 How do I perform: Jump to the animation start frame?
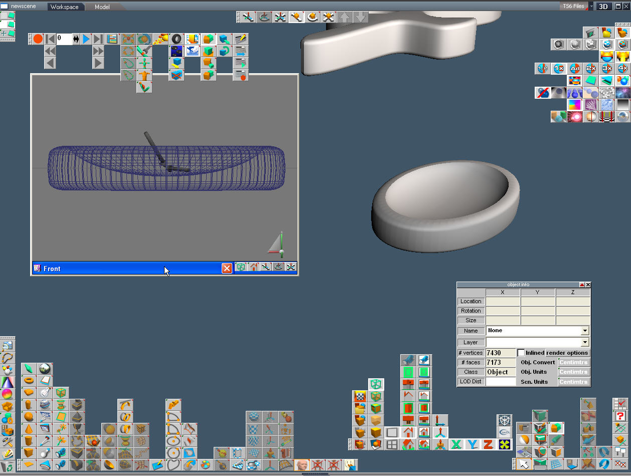tap(50, 39)
